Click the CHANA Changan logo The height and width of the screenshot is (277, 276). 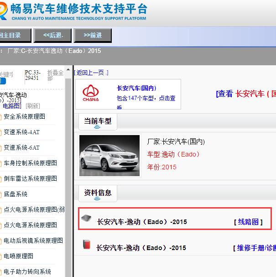click(91, 93)
